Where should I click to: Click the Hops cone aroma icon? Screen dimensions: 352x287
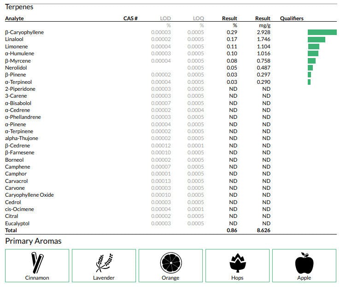tap(237, 263)
